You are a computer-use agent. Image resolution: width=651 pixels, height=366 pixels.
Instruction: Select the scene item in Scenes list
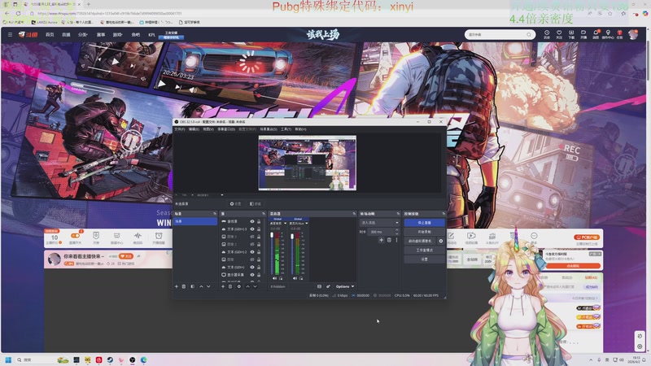(x=195, y=221)
